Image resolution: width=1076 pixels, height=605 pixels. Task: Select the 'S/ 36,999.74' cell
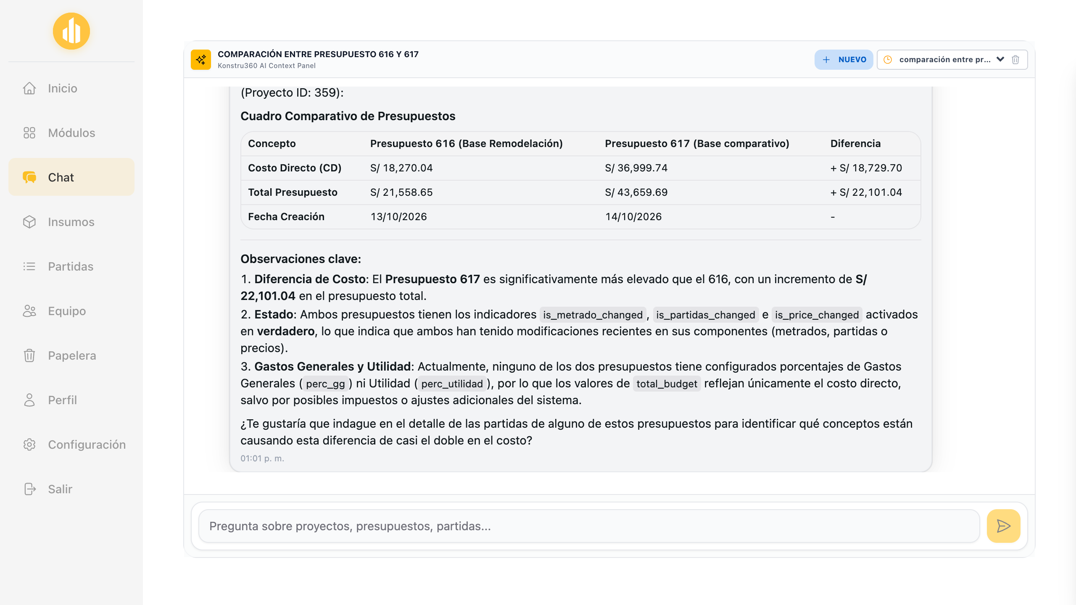pyautogui.click(x=636, y=168)
